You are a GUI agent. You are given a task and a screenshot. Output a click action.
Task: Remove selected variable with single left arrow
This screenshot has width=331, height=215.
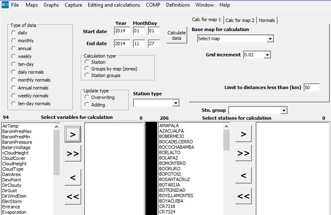coord(72,177)
